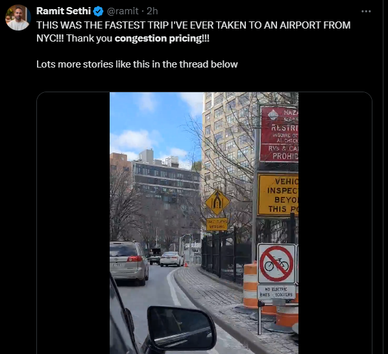
Task: Click the car side mirror in video
Action: (x=182, y=328)
